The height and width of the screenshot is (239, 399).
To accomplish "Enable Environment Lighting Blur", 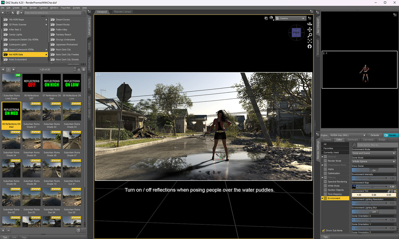I will tap(374, 212).
